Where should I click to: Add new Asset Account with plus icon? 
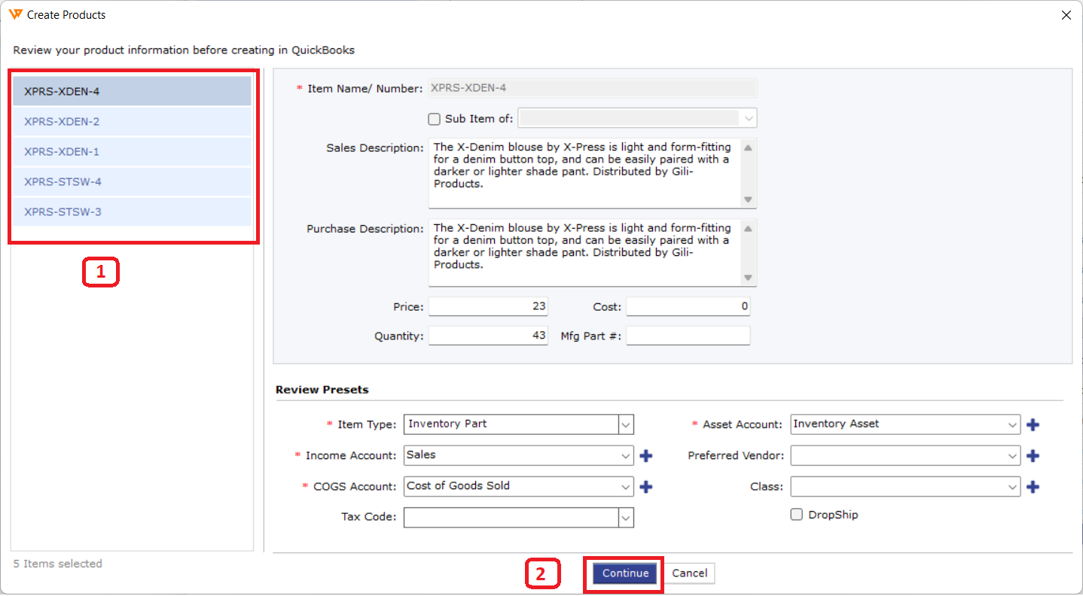pos(1033,424)
